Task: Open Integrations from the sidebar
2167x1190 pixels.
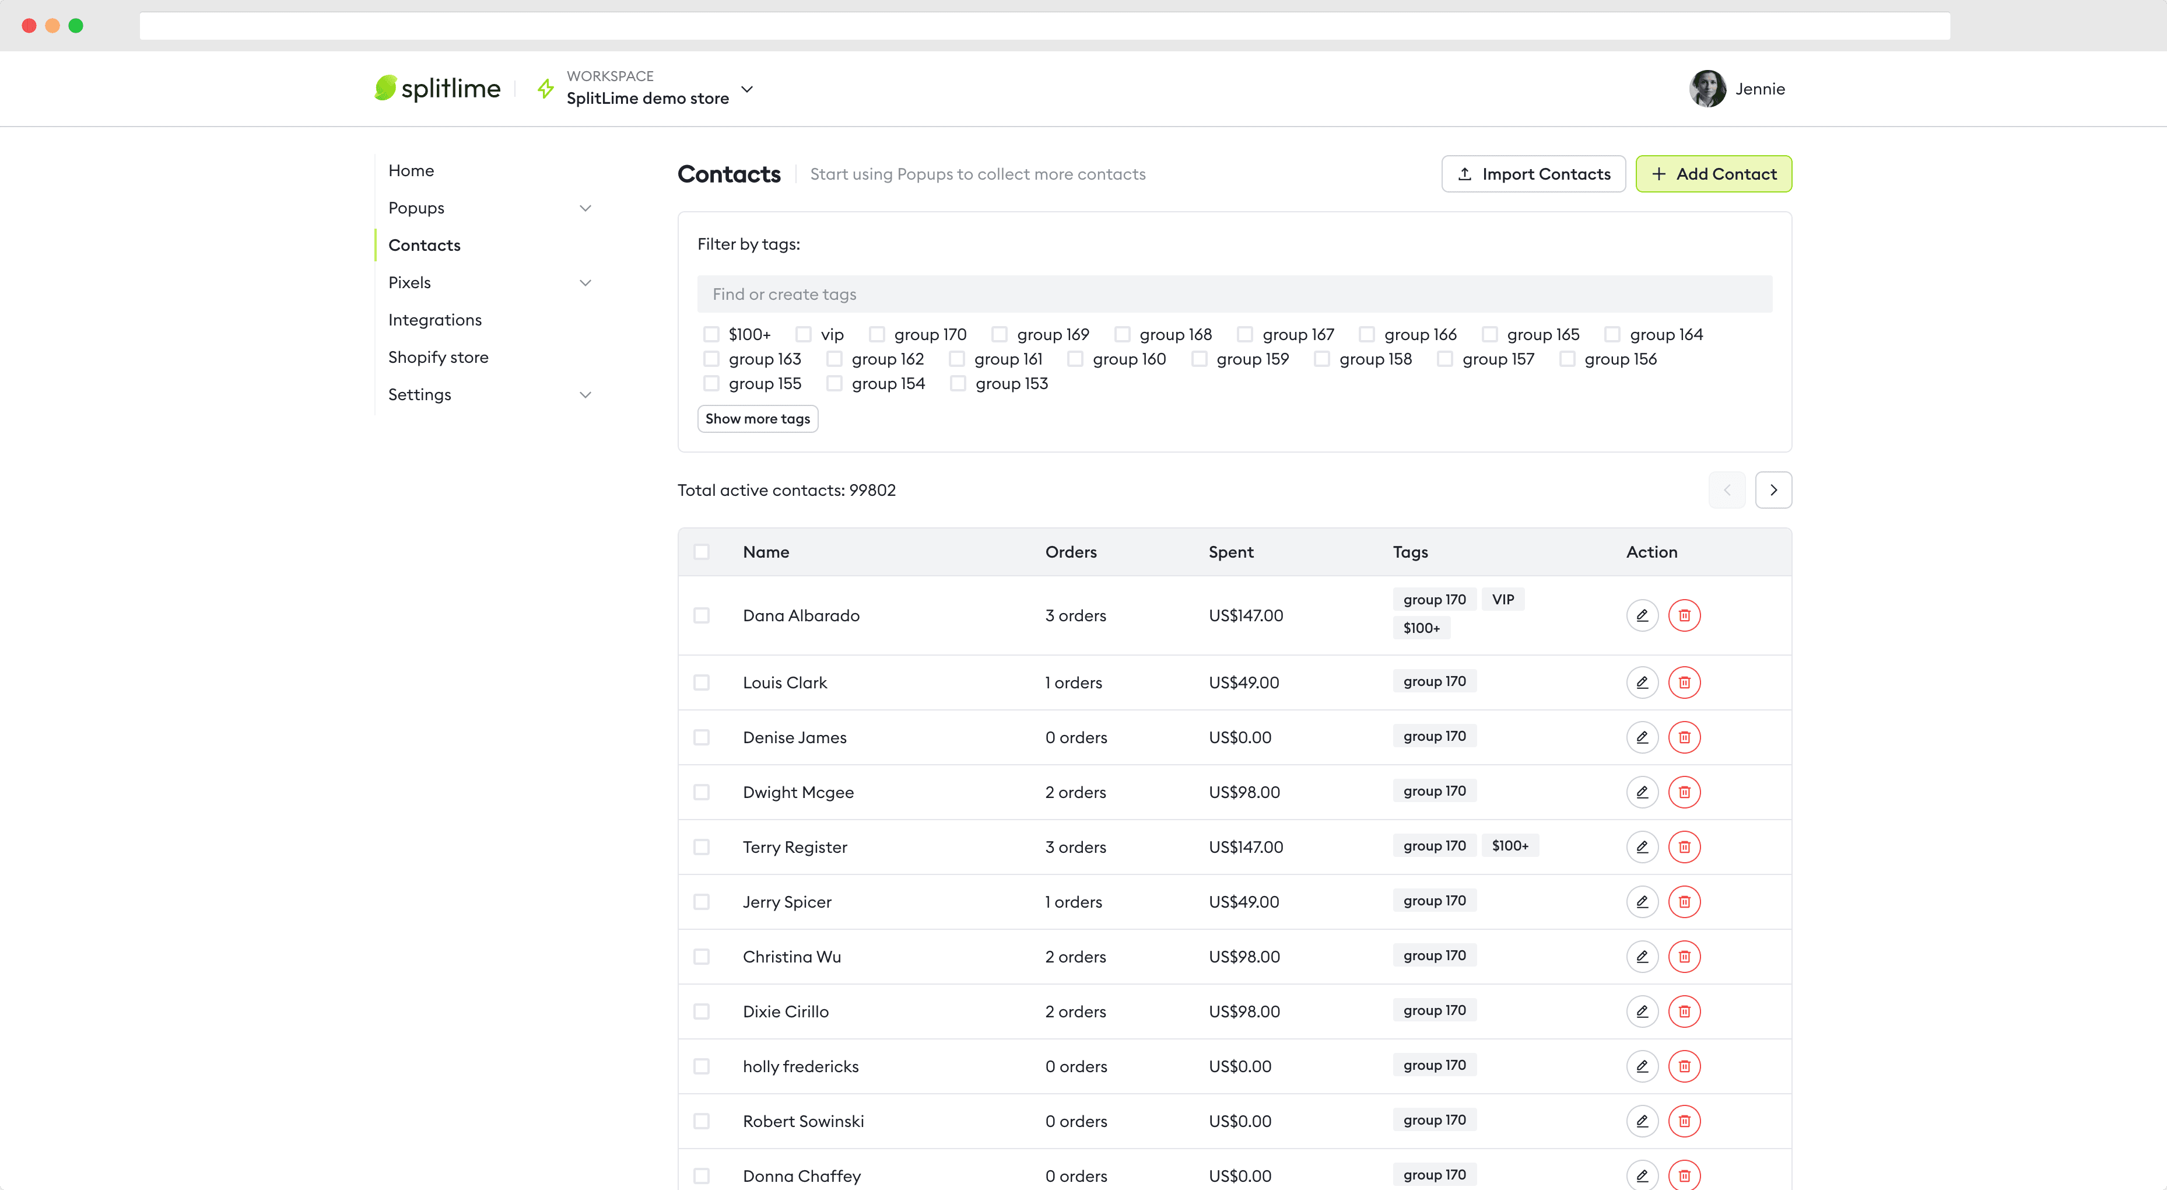Action: (x=435, y=320)
